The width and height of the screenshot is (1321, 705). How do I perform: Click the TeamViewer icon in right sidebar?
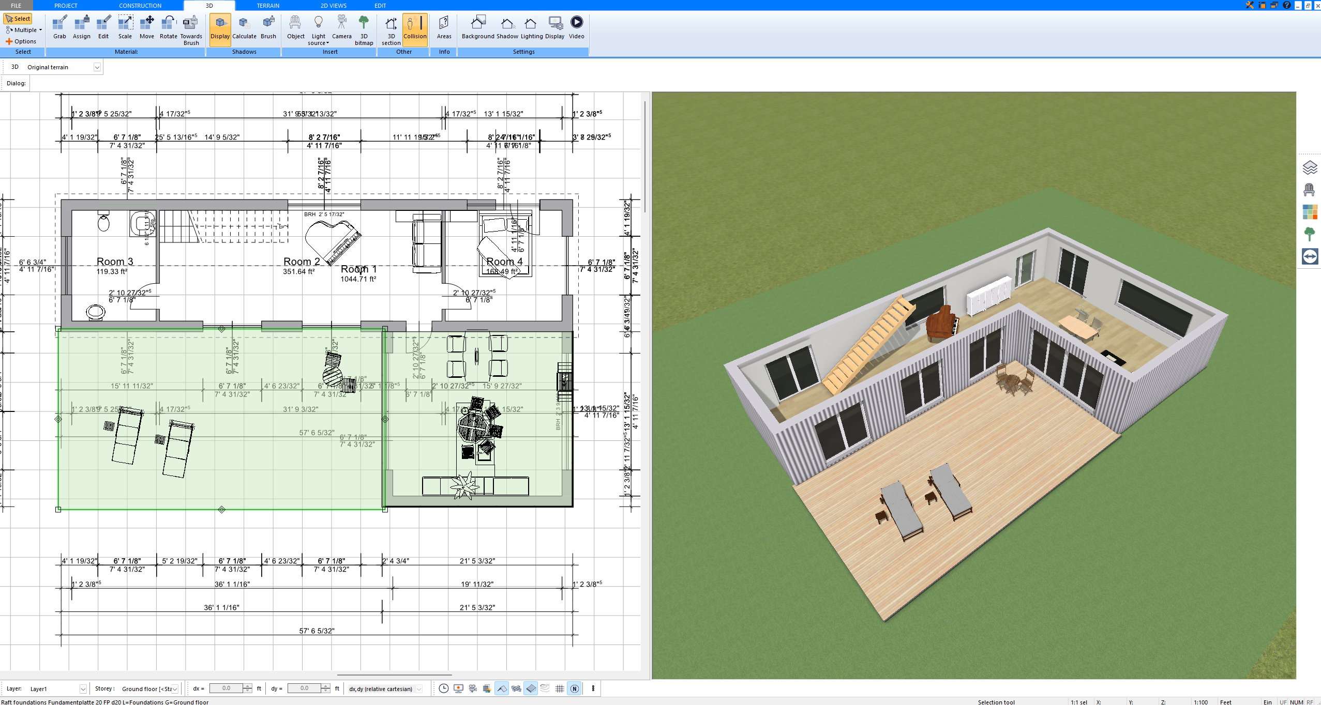pos(1309,256)
